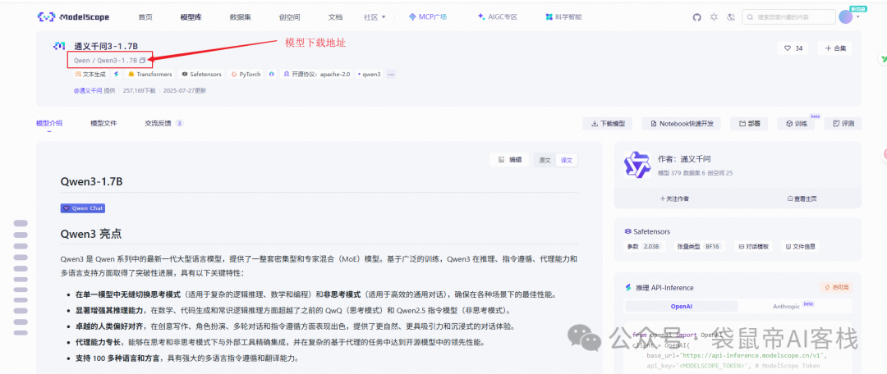Click the Safetensors icon in side panel
887x374 pixels.
coord(627,231)
